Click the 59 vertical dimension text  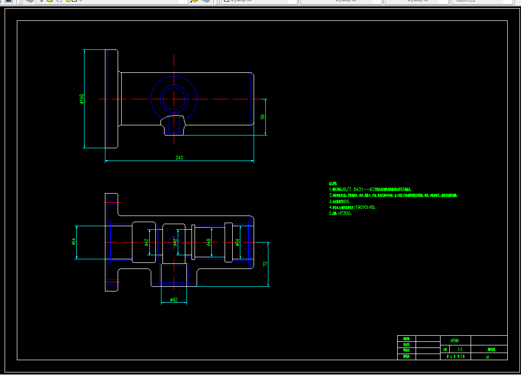pos(262,117)
